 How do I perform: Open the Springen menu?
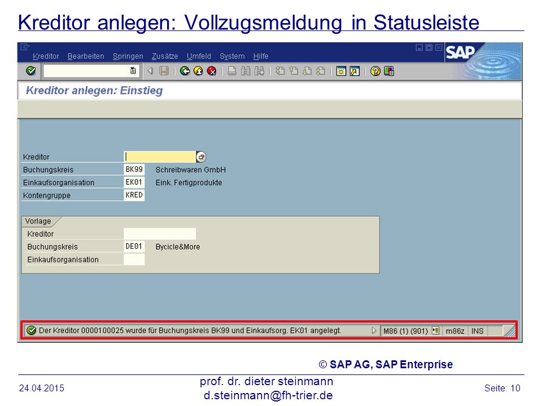(x=128, y=56)
